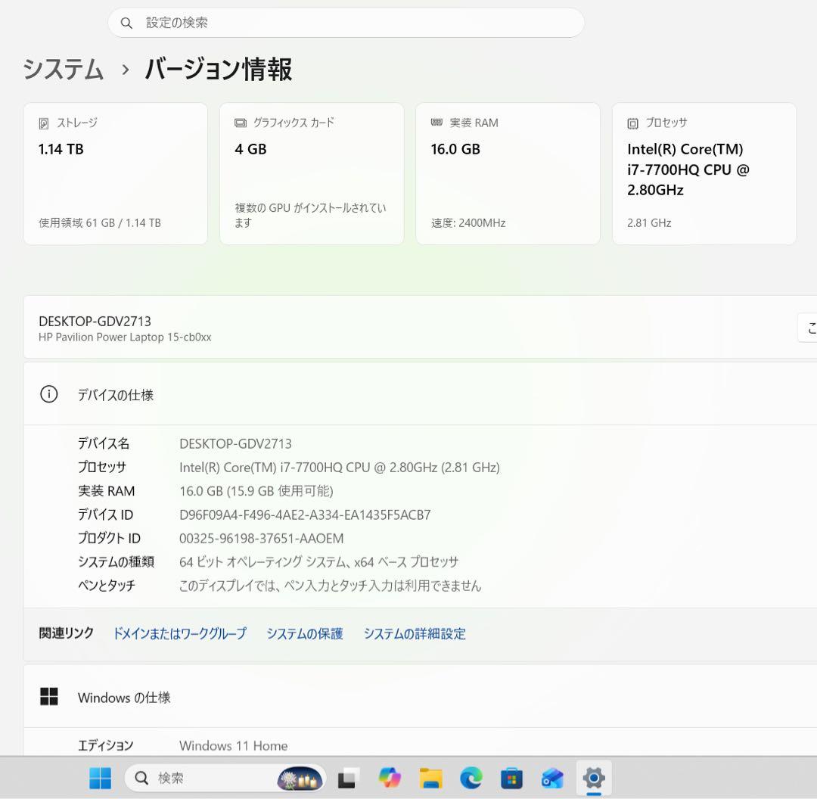The image size is (817, 799).
Task: Click the Windows logo beside Windows の仕様
Action: (x=49, y=696)
